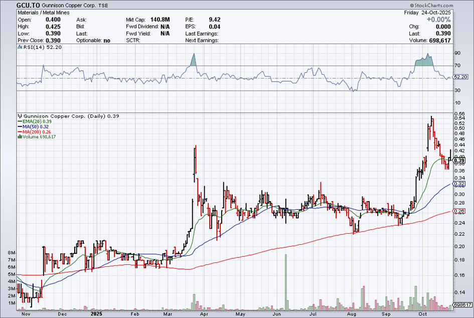
Task: Click the Mar label on the date axis
Action: [x=168, y=314]
